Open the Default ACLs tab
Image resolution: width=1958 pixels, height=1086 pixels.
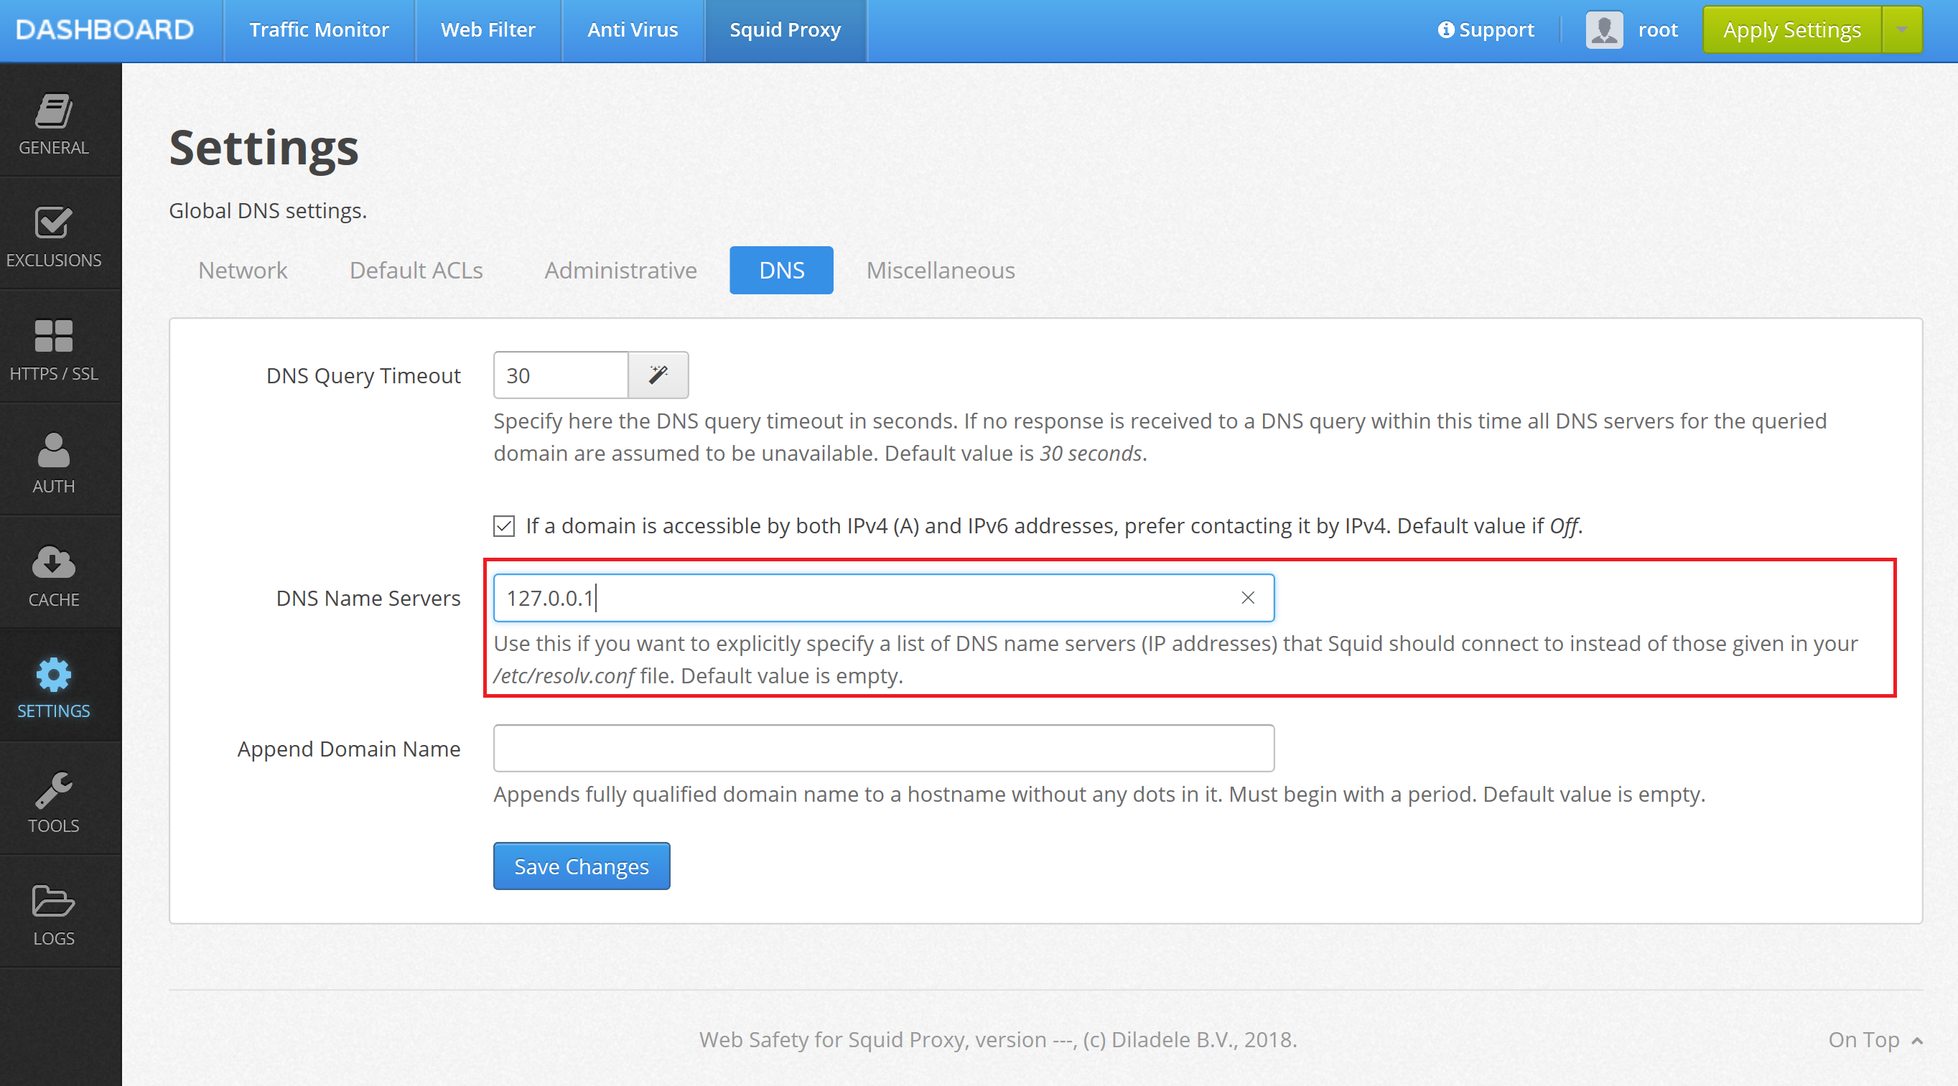pos(416,270)
